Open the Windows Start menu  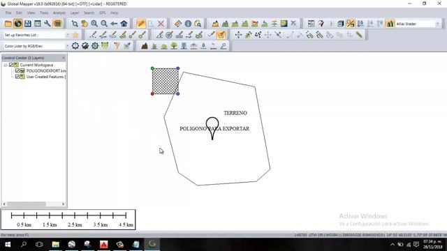pyautogui.click(x=8, y=245)
